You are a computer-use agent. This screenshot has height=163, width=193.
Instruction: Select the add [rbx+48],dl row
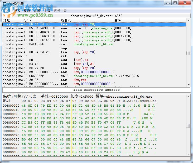coord(94,64)
